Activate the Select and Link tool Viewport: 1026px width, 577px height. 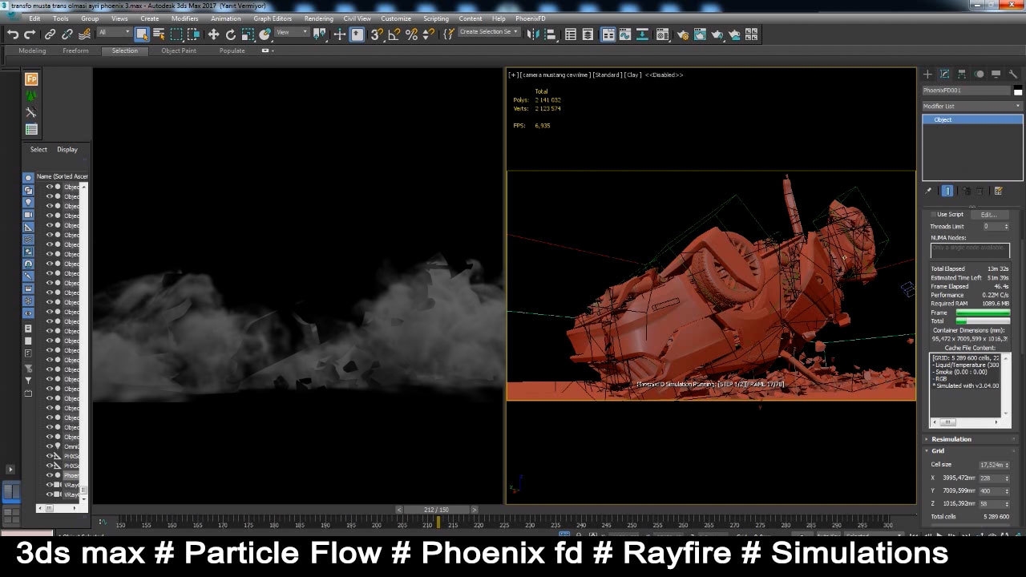click(x=50, y=34)
